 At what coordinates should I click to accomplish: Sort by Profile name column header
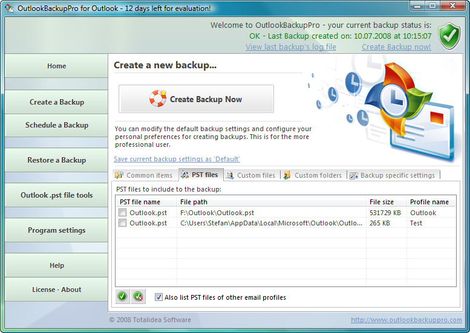431,202
